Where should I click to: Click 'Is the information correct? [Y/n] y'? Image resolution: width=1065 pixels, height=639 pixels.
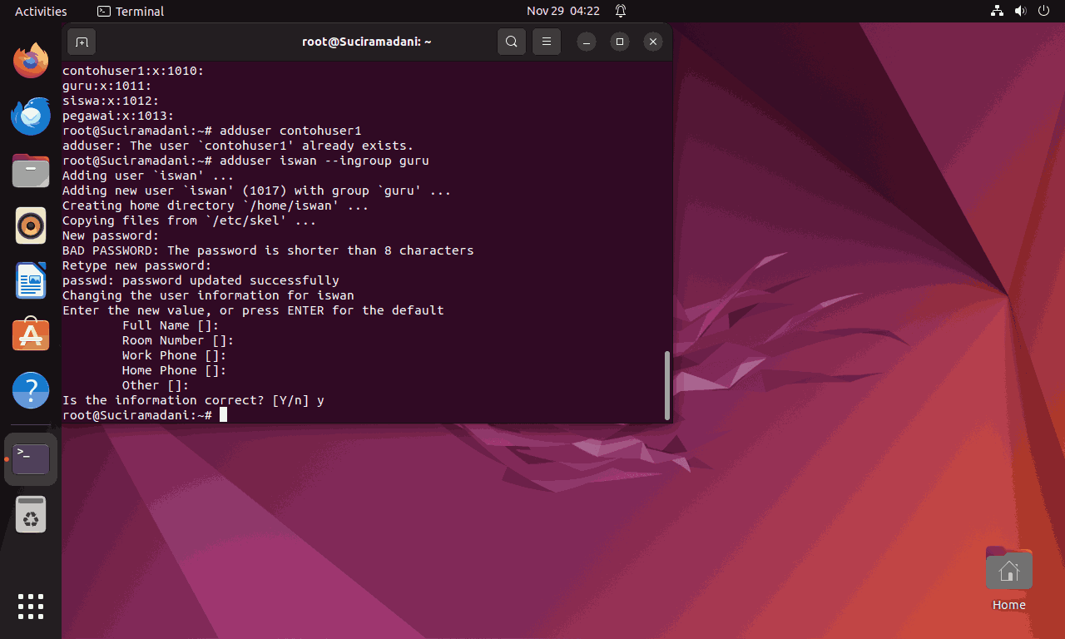193,400
